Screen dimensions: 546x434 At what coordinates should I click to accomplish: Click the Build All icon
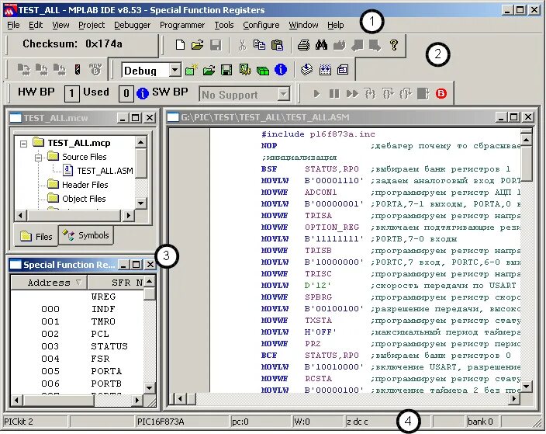coord(325,70)
